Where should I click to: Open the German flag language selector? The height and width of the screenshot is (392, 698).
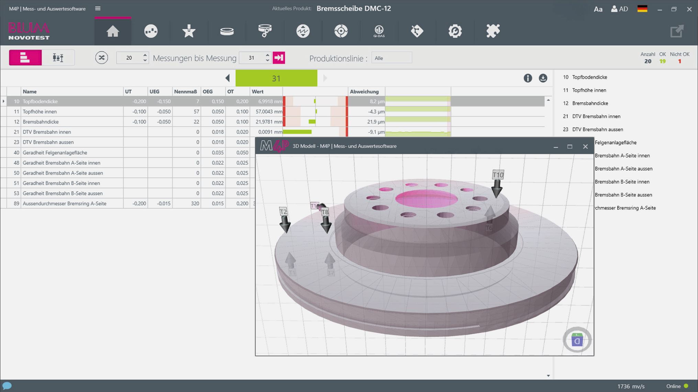coord(642,9)
